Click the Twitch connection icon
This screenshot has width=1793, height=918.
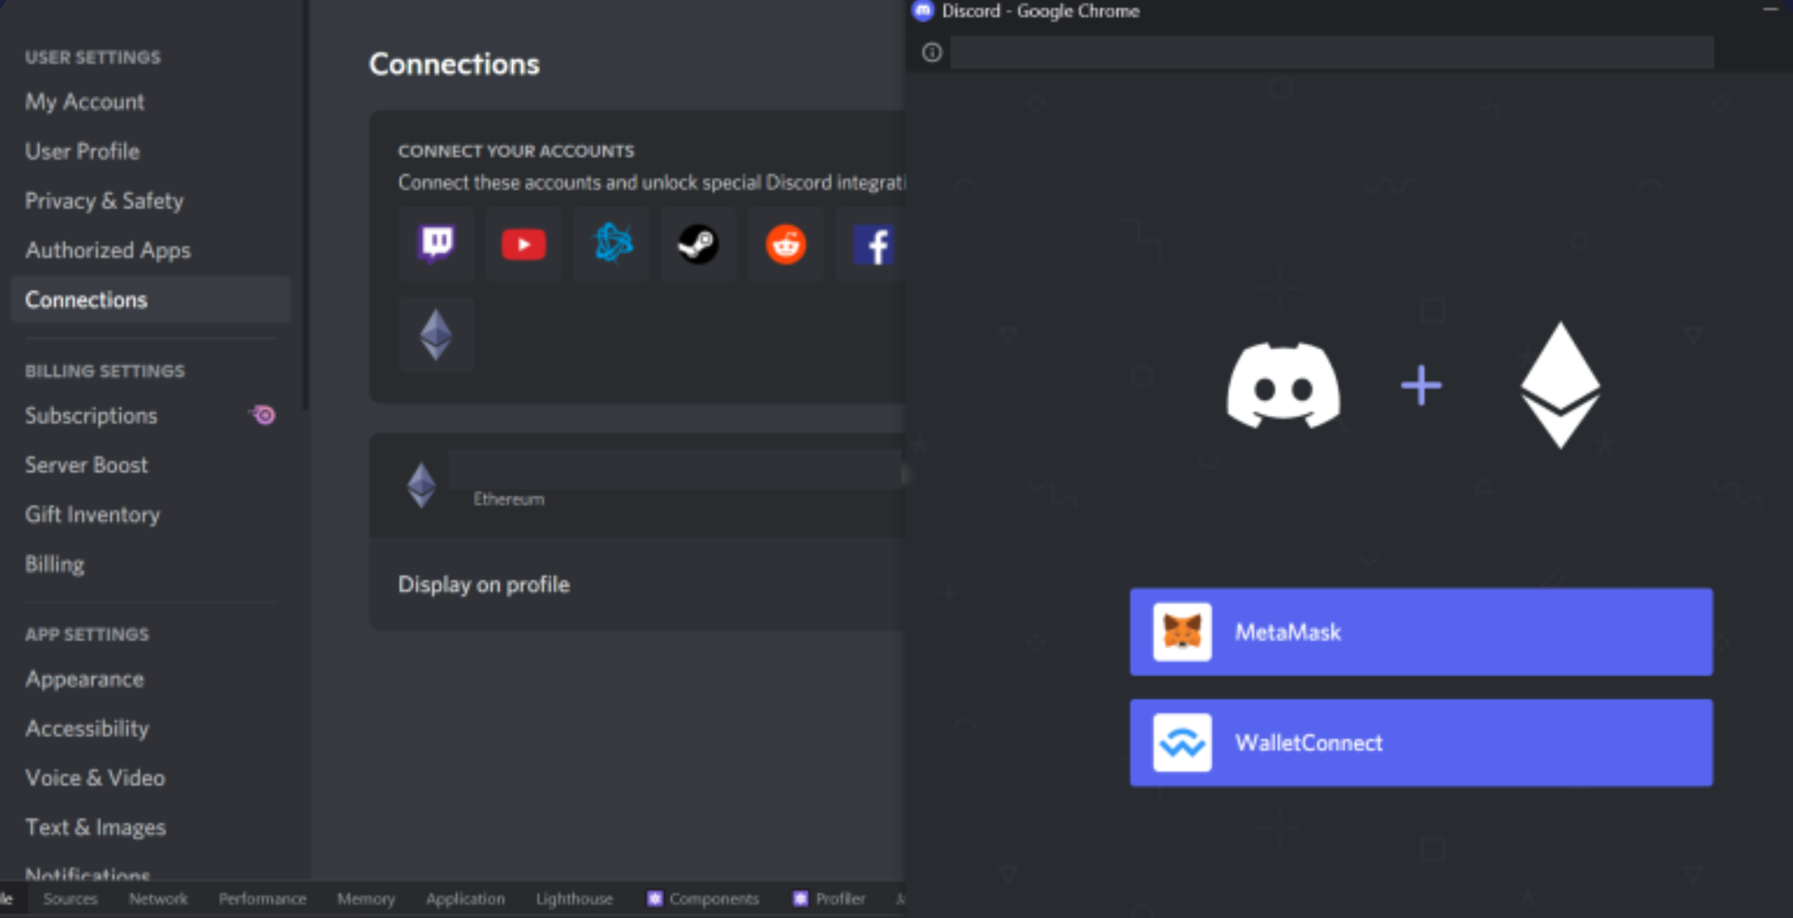pyautogui.click(x=438, y=243)
